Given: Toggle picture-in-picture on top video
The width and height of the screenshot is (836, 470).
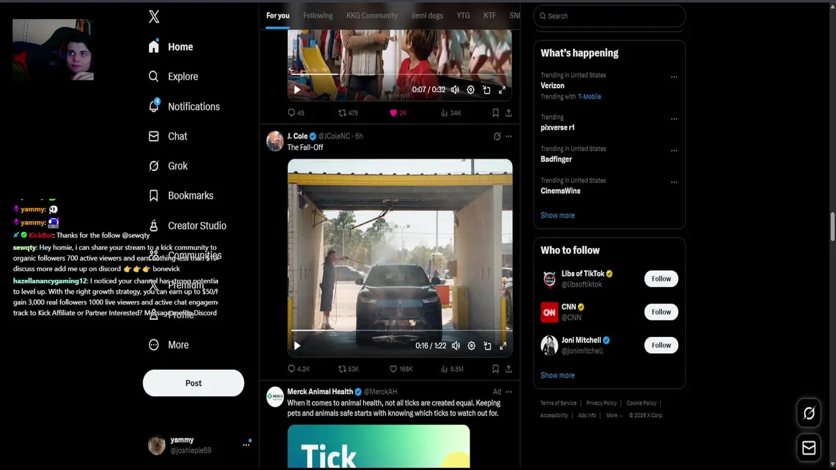Looking at the screenshot, I should 487,90.
